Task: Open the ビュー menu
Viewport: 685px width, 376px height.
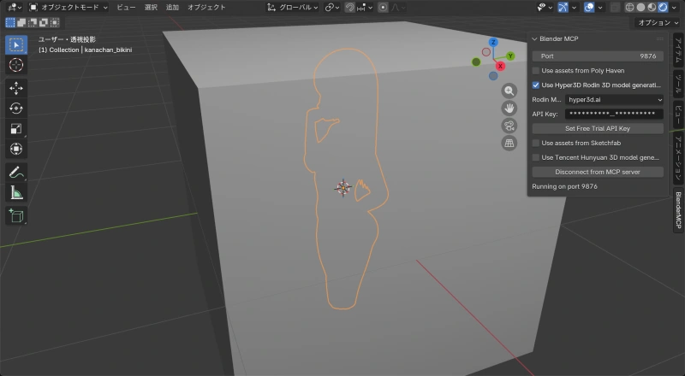Action: (126, 7)
